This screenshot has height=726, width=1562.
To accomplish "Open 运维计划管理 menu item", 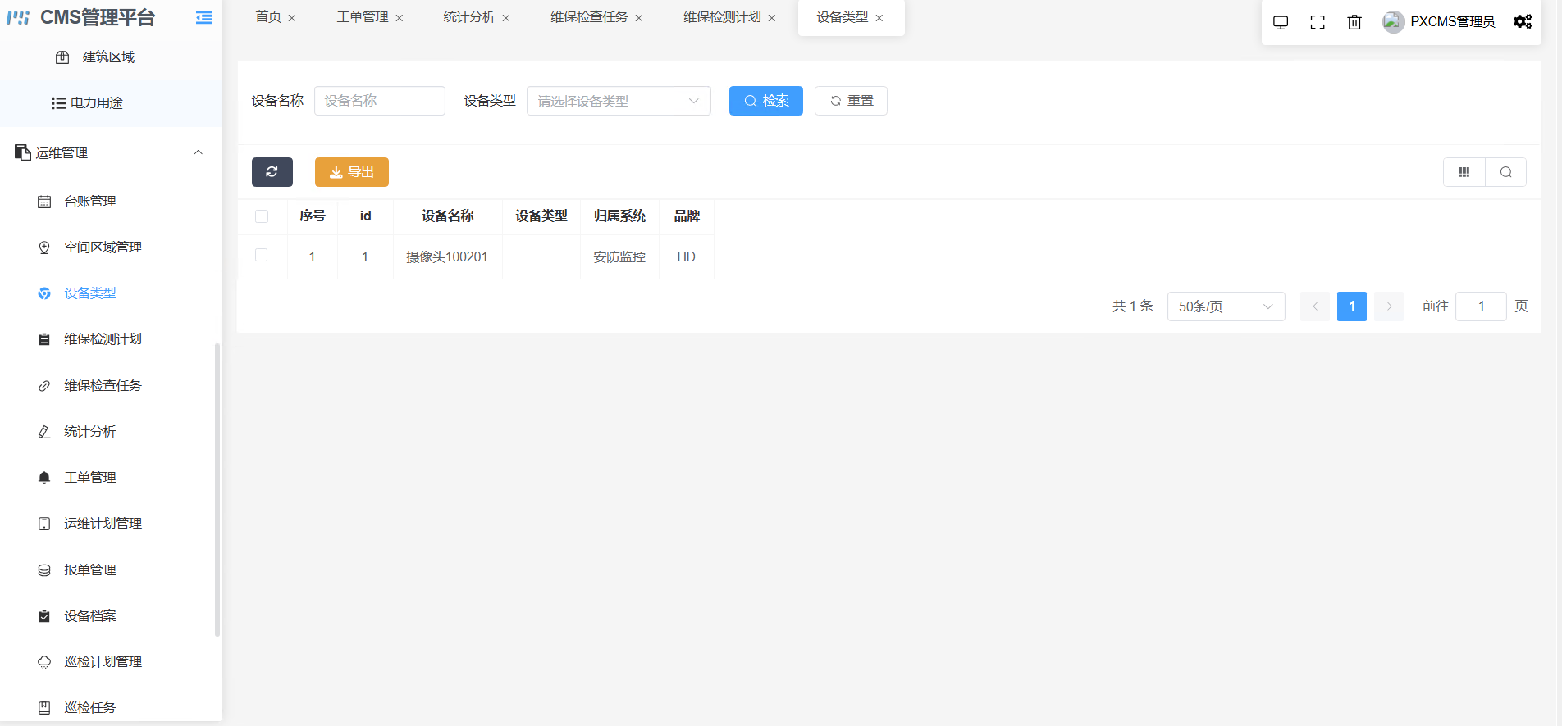I will 111,524.
